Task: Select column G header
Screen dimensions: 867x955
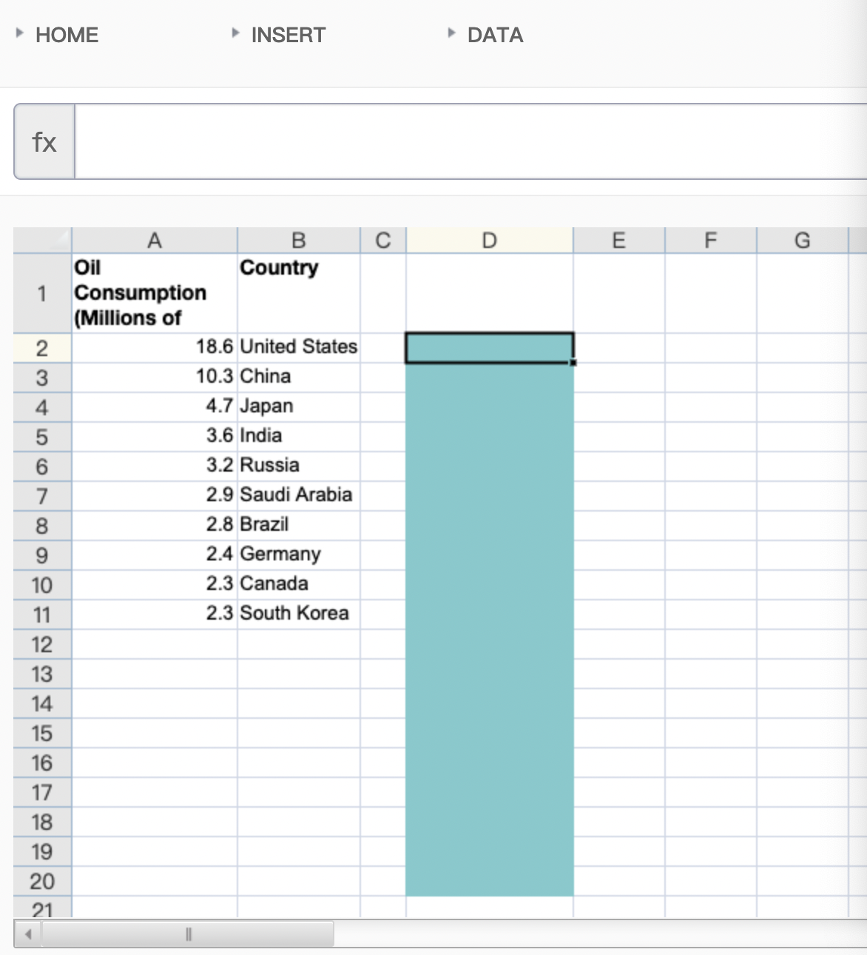Action: 803,241
